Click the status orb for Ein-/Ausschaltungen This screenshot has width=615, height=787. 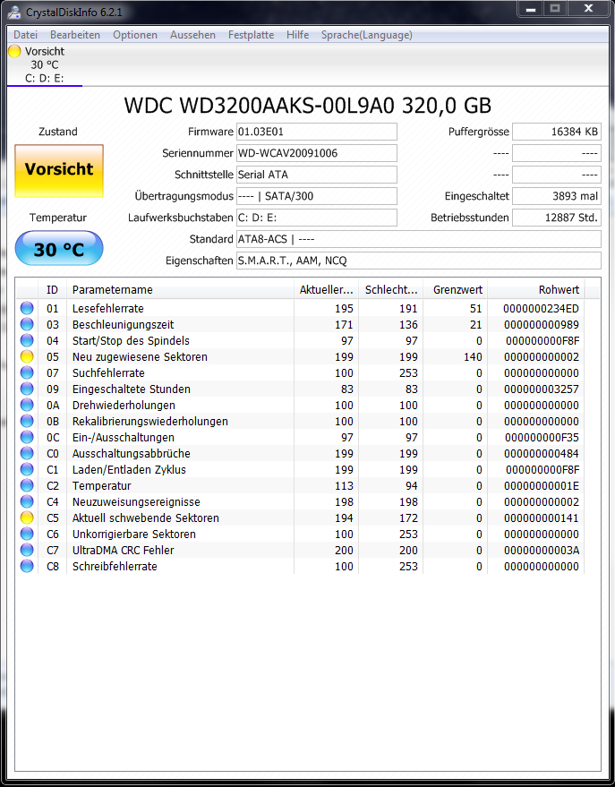click(27, 437)
